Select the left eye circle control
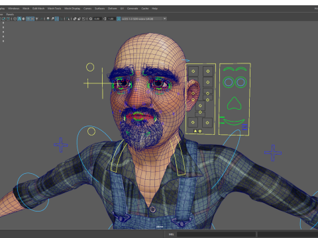 click(229, 82)
